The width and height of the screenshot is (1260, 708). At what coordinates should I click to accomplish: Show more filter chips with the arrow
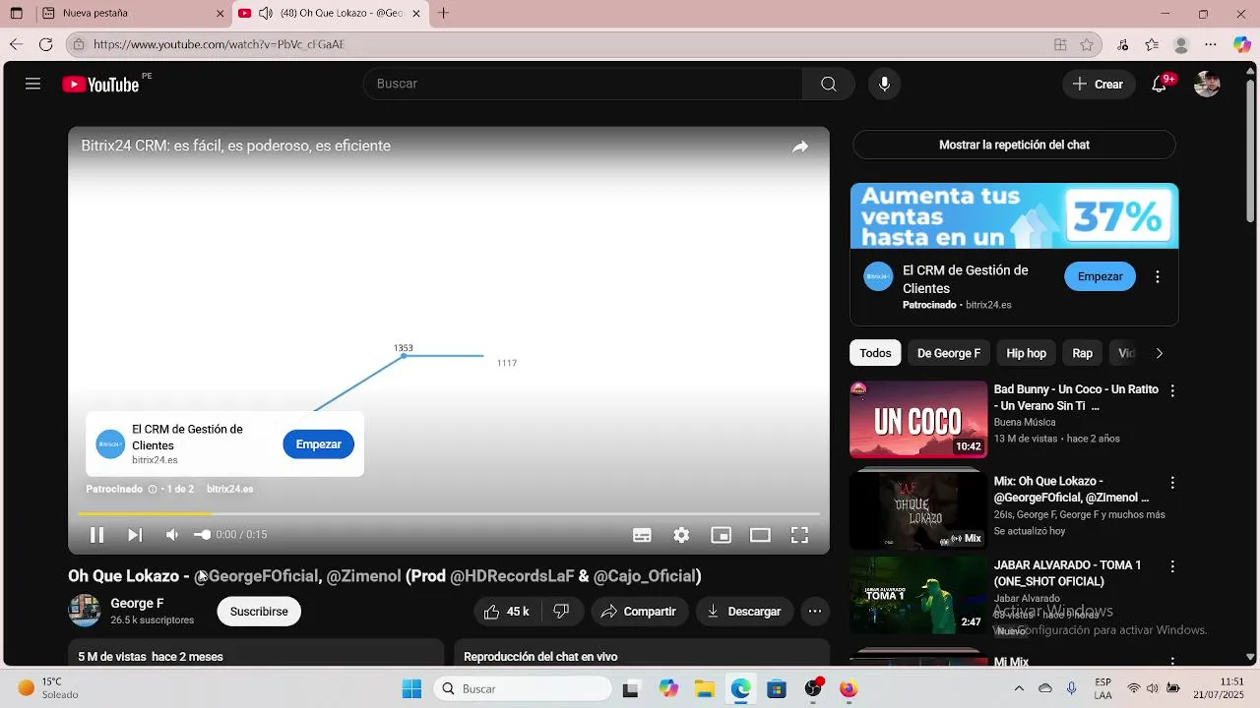point(1159,353)
